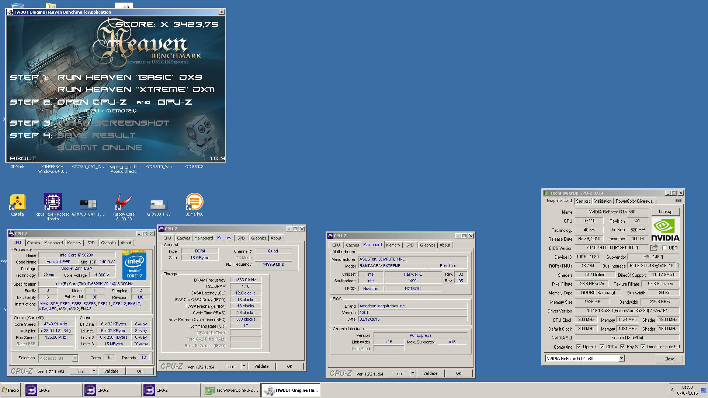Viewport: 708px width, 398px height.
Task: Toggle the OpenCL checkbox in GPU-Z
Action: click(579, 347)
